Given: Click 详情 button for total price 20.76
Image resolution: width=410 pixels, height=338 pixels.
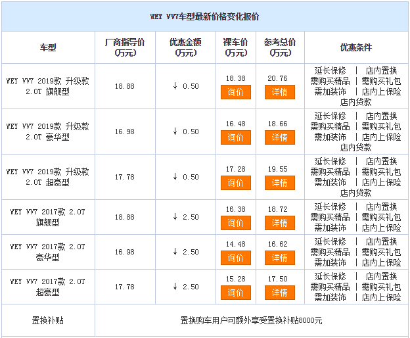Looking at the screenshot, I should point(279,92).
